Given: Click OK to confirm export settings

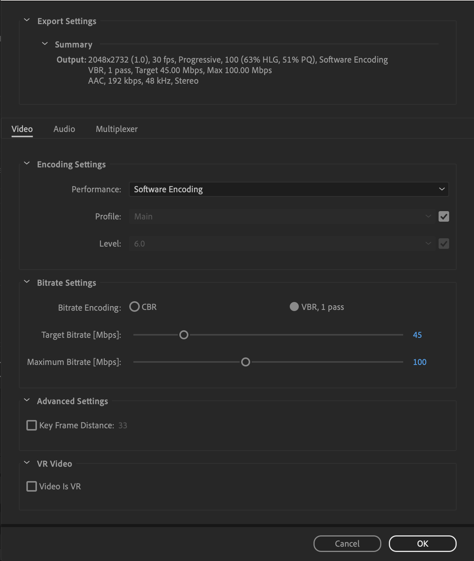Looking at the screenshot, I should coord(422,544).
